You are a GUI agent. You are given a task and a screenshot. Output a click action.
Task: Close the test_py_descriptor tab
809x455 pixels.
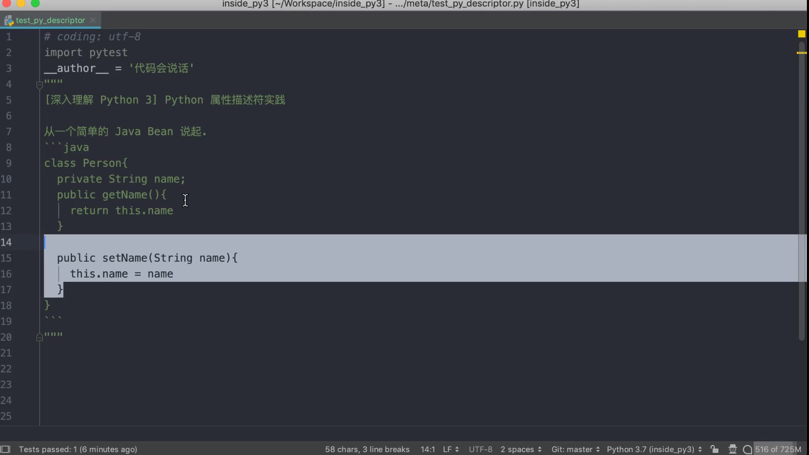coord(93,20)
